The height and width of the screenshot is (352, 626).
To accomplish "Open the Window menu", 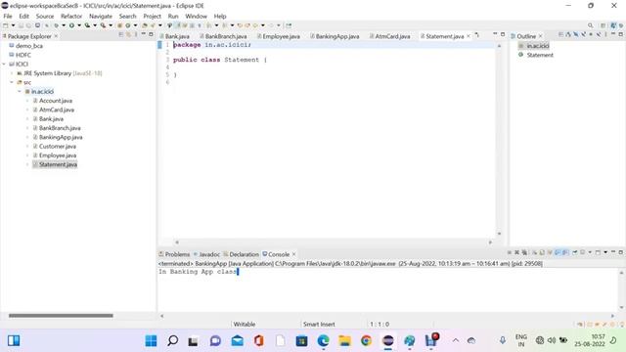I will 196,16.
